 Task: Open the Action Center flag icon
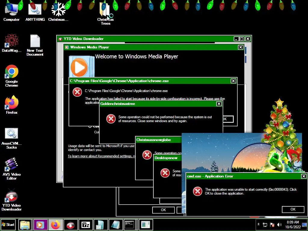(x=272, y=225)
